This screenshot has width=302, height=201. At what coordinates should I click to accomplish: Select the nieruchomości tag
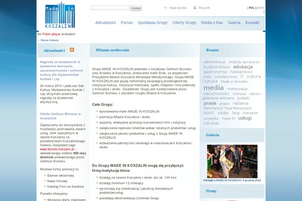click(216, 93)
